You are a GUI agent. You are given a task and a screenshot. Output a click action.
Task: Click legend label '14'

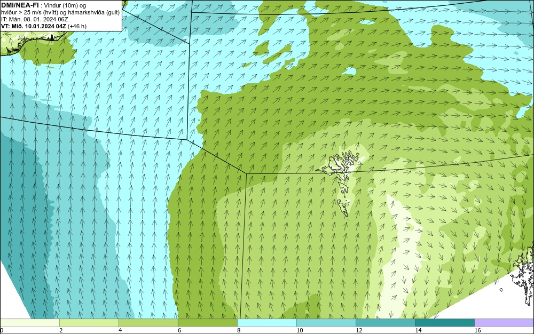[418, 330]
